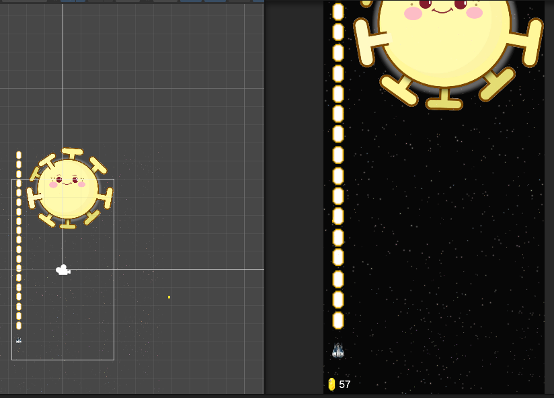Select the virus boss sprite in Scene view

pos(70,188)
